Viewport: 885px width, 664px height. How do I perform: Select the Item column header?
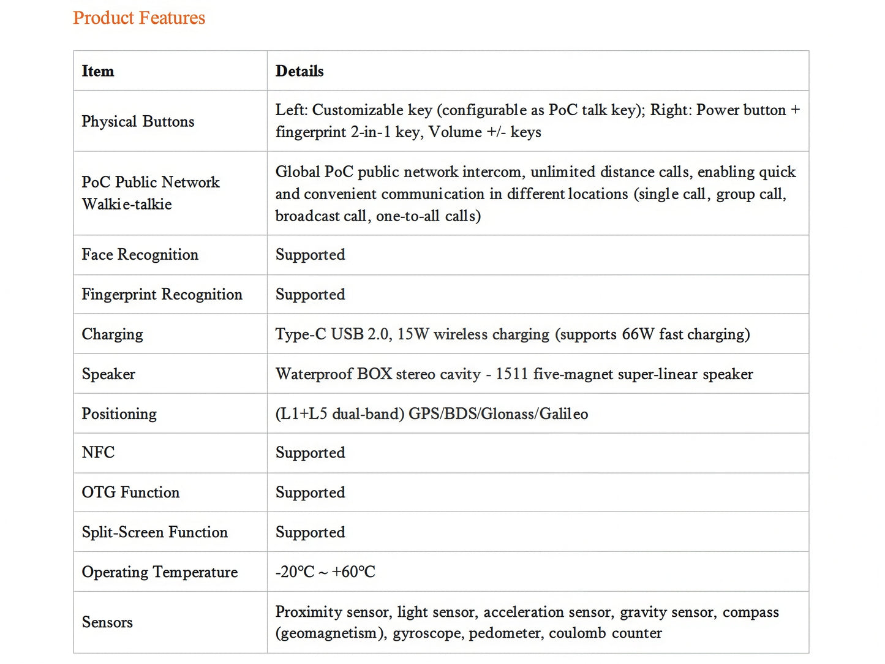[98, 71]
